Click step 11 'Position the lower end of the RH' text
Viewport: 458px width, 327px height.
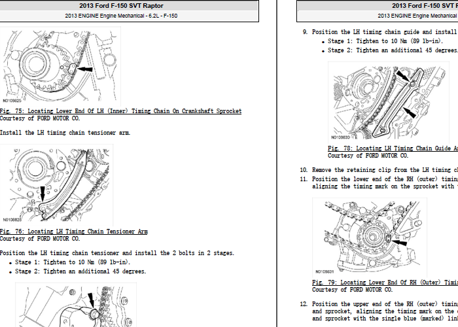[385, 182]
